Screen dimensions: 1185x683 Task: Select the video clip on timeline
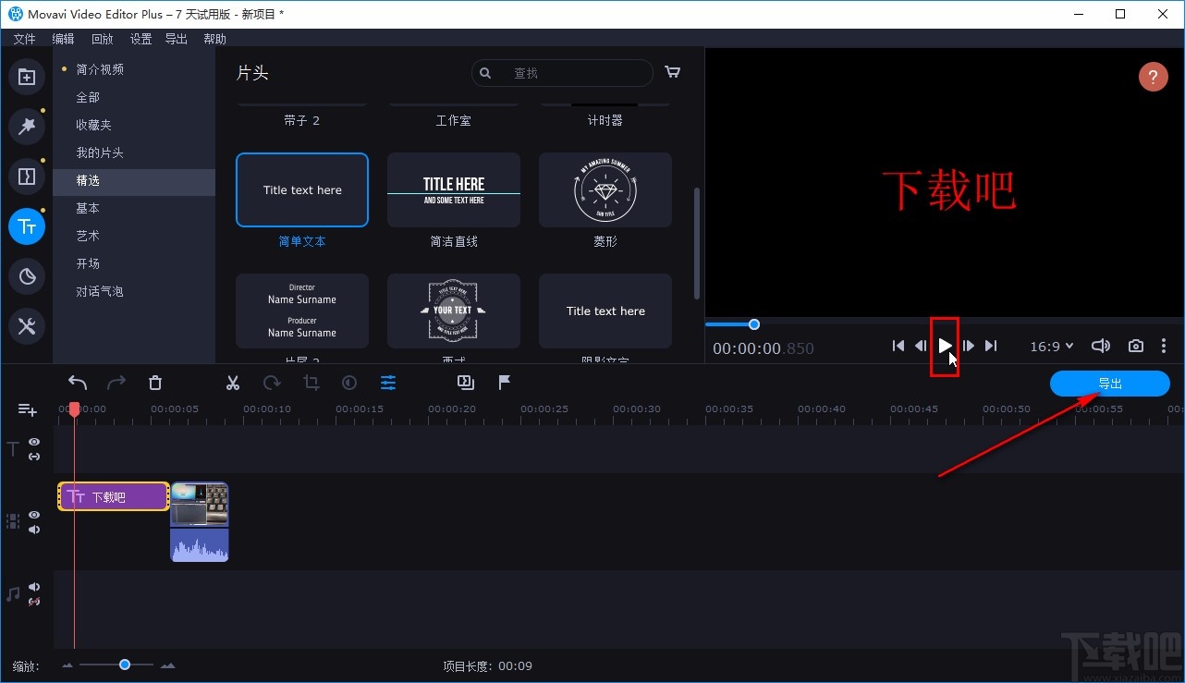pyautogui.click(x=200, y=522)
